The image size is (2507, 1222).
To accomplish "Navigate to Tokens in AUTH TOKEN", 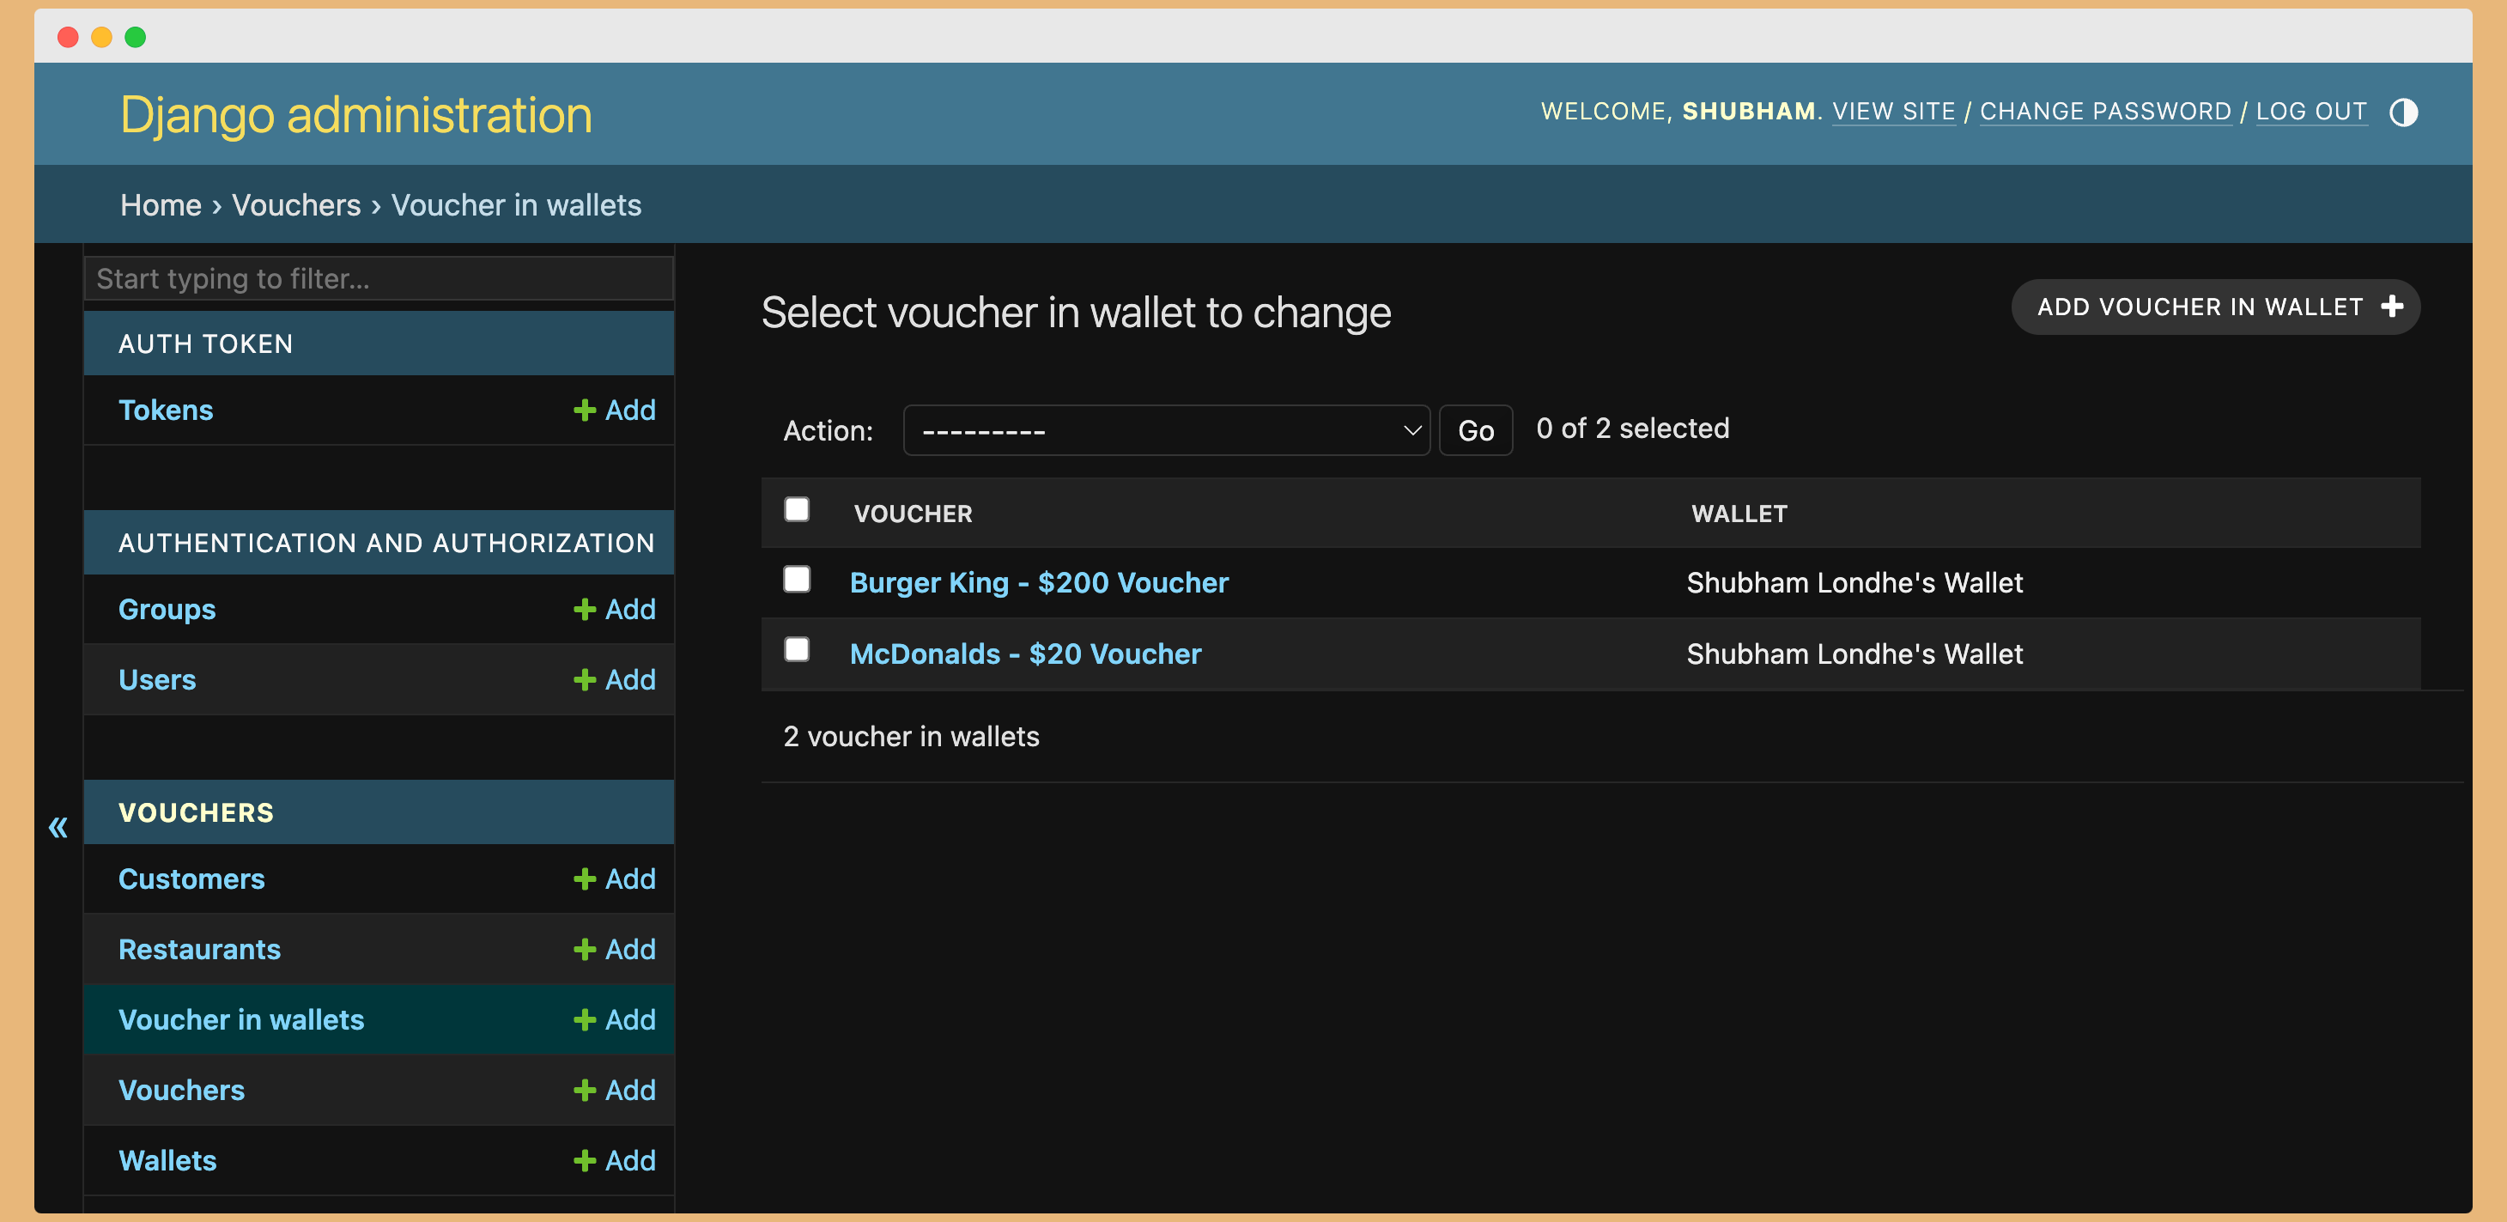I will tap(167, 410).
